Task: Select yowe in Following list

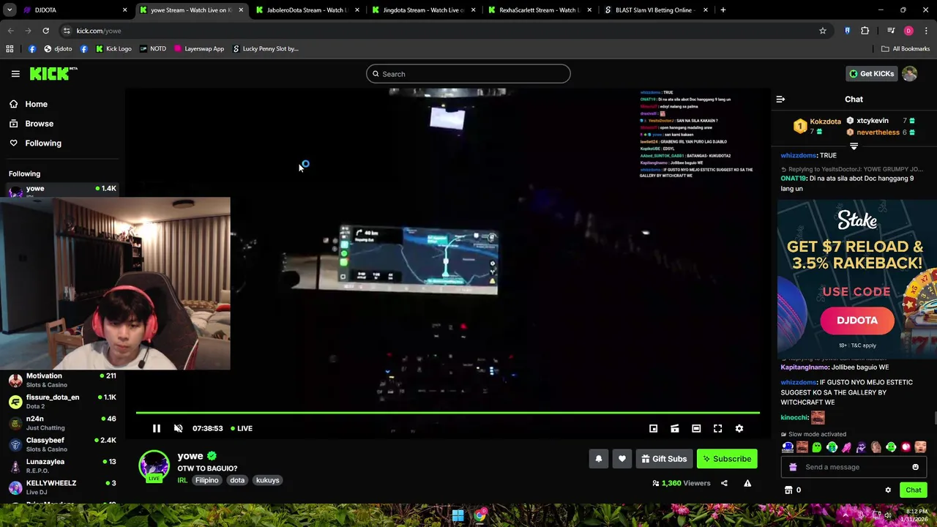Action: click(62, 190)
